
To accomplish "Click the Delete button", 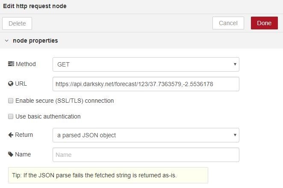I will (17, 23).
